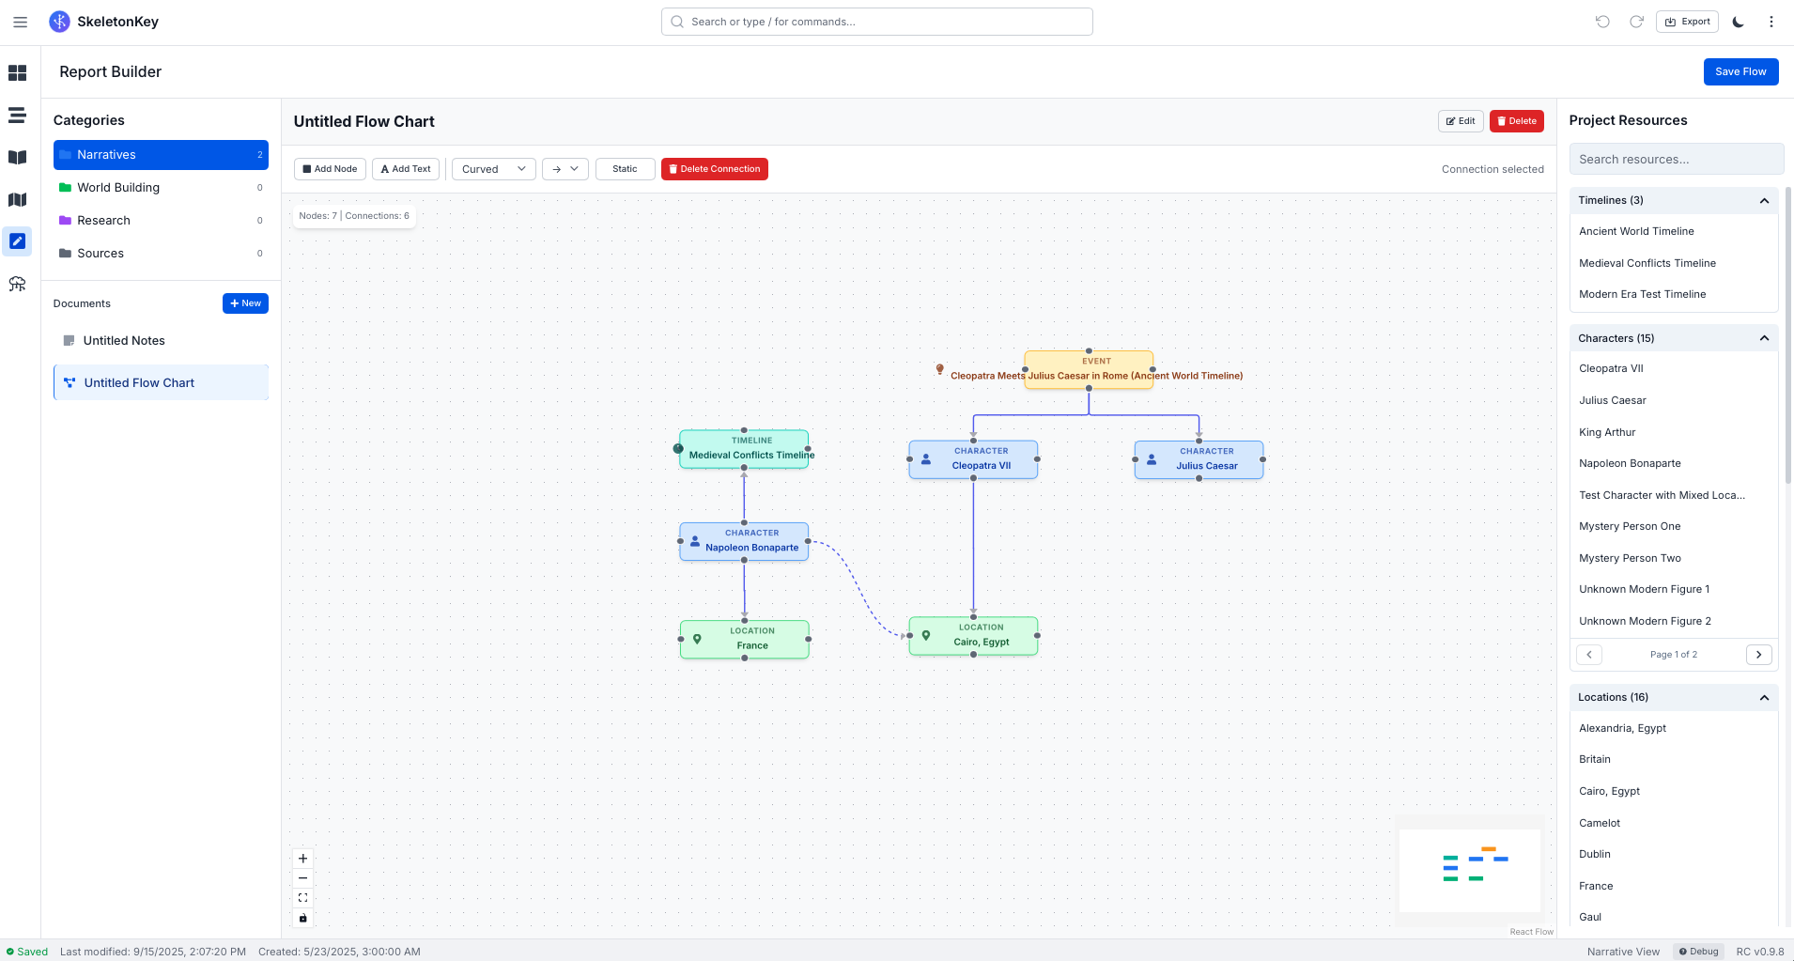Toggle dark mode with the moon icon

(x=1738, y=21)
